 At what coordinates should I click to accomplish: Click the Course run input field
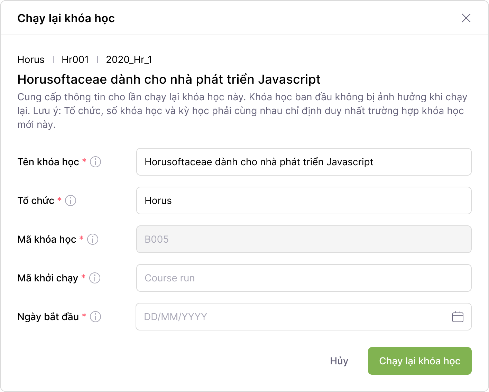tap(304, 278)
